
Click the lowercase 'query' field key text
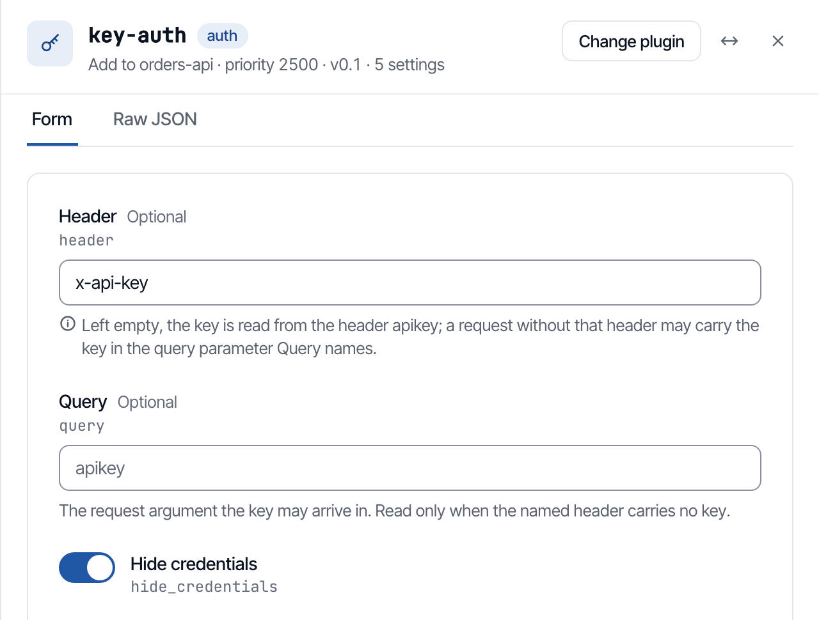(x=82, y=426)
